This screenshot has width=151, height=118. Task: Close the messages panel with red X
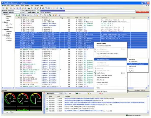click(44, 93)
